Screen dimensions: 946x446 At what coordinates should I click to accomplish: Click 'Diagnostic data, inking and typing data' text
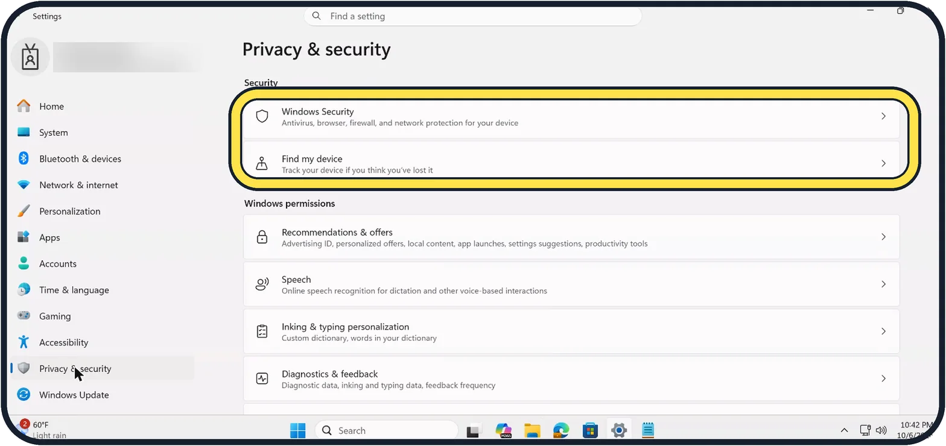coord(389,385)
